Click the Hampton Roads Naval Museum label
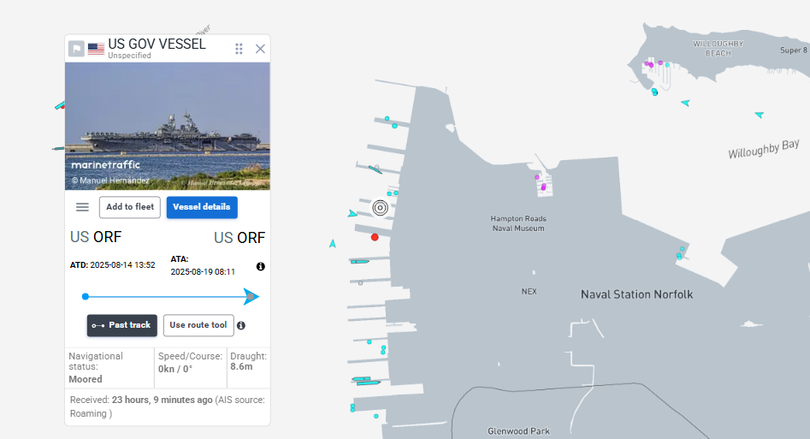Viewport: 810px width, 439px height. pyautogui.click(x=518, y=223)
